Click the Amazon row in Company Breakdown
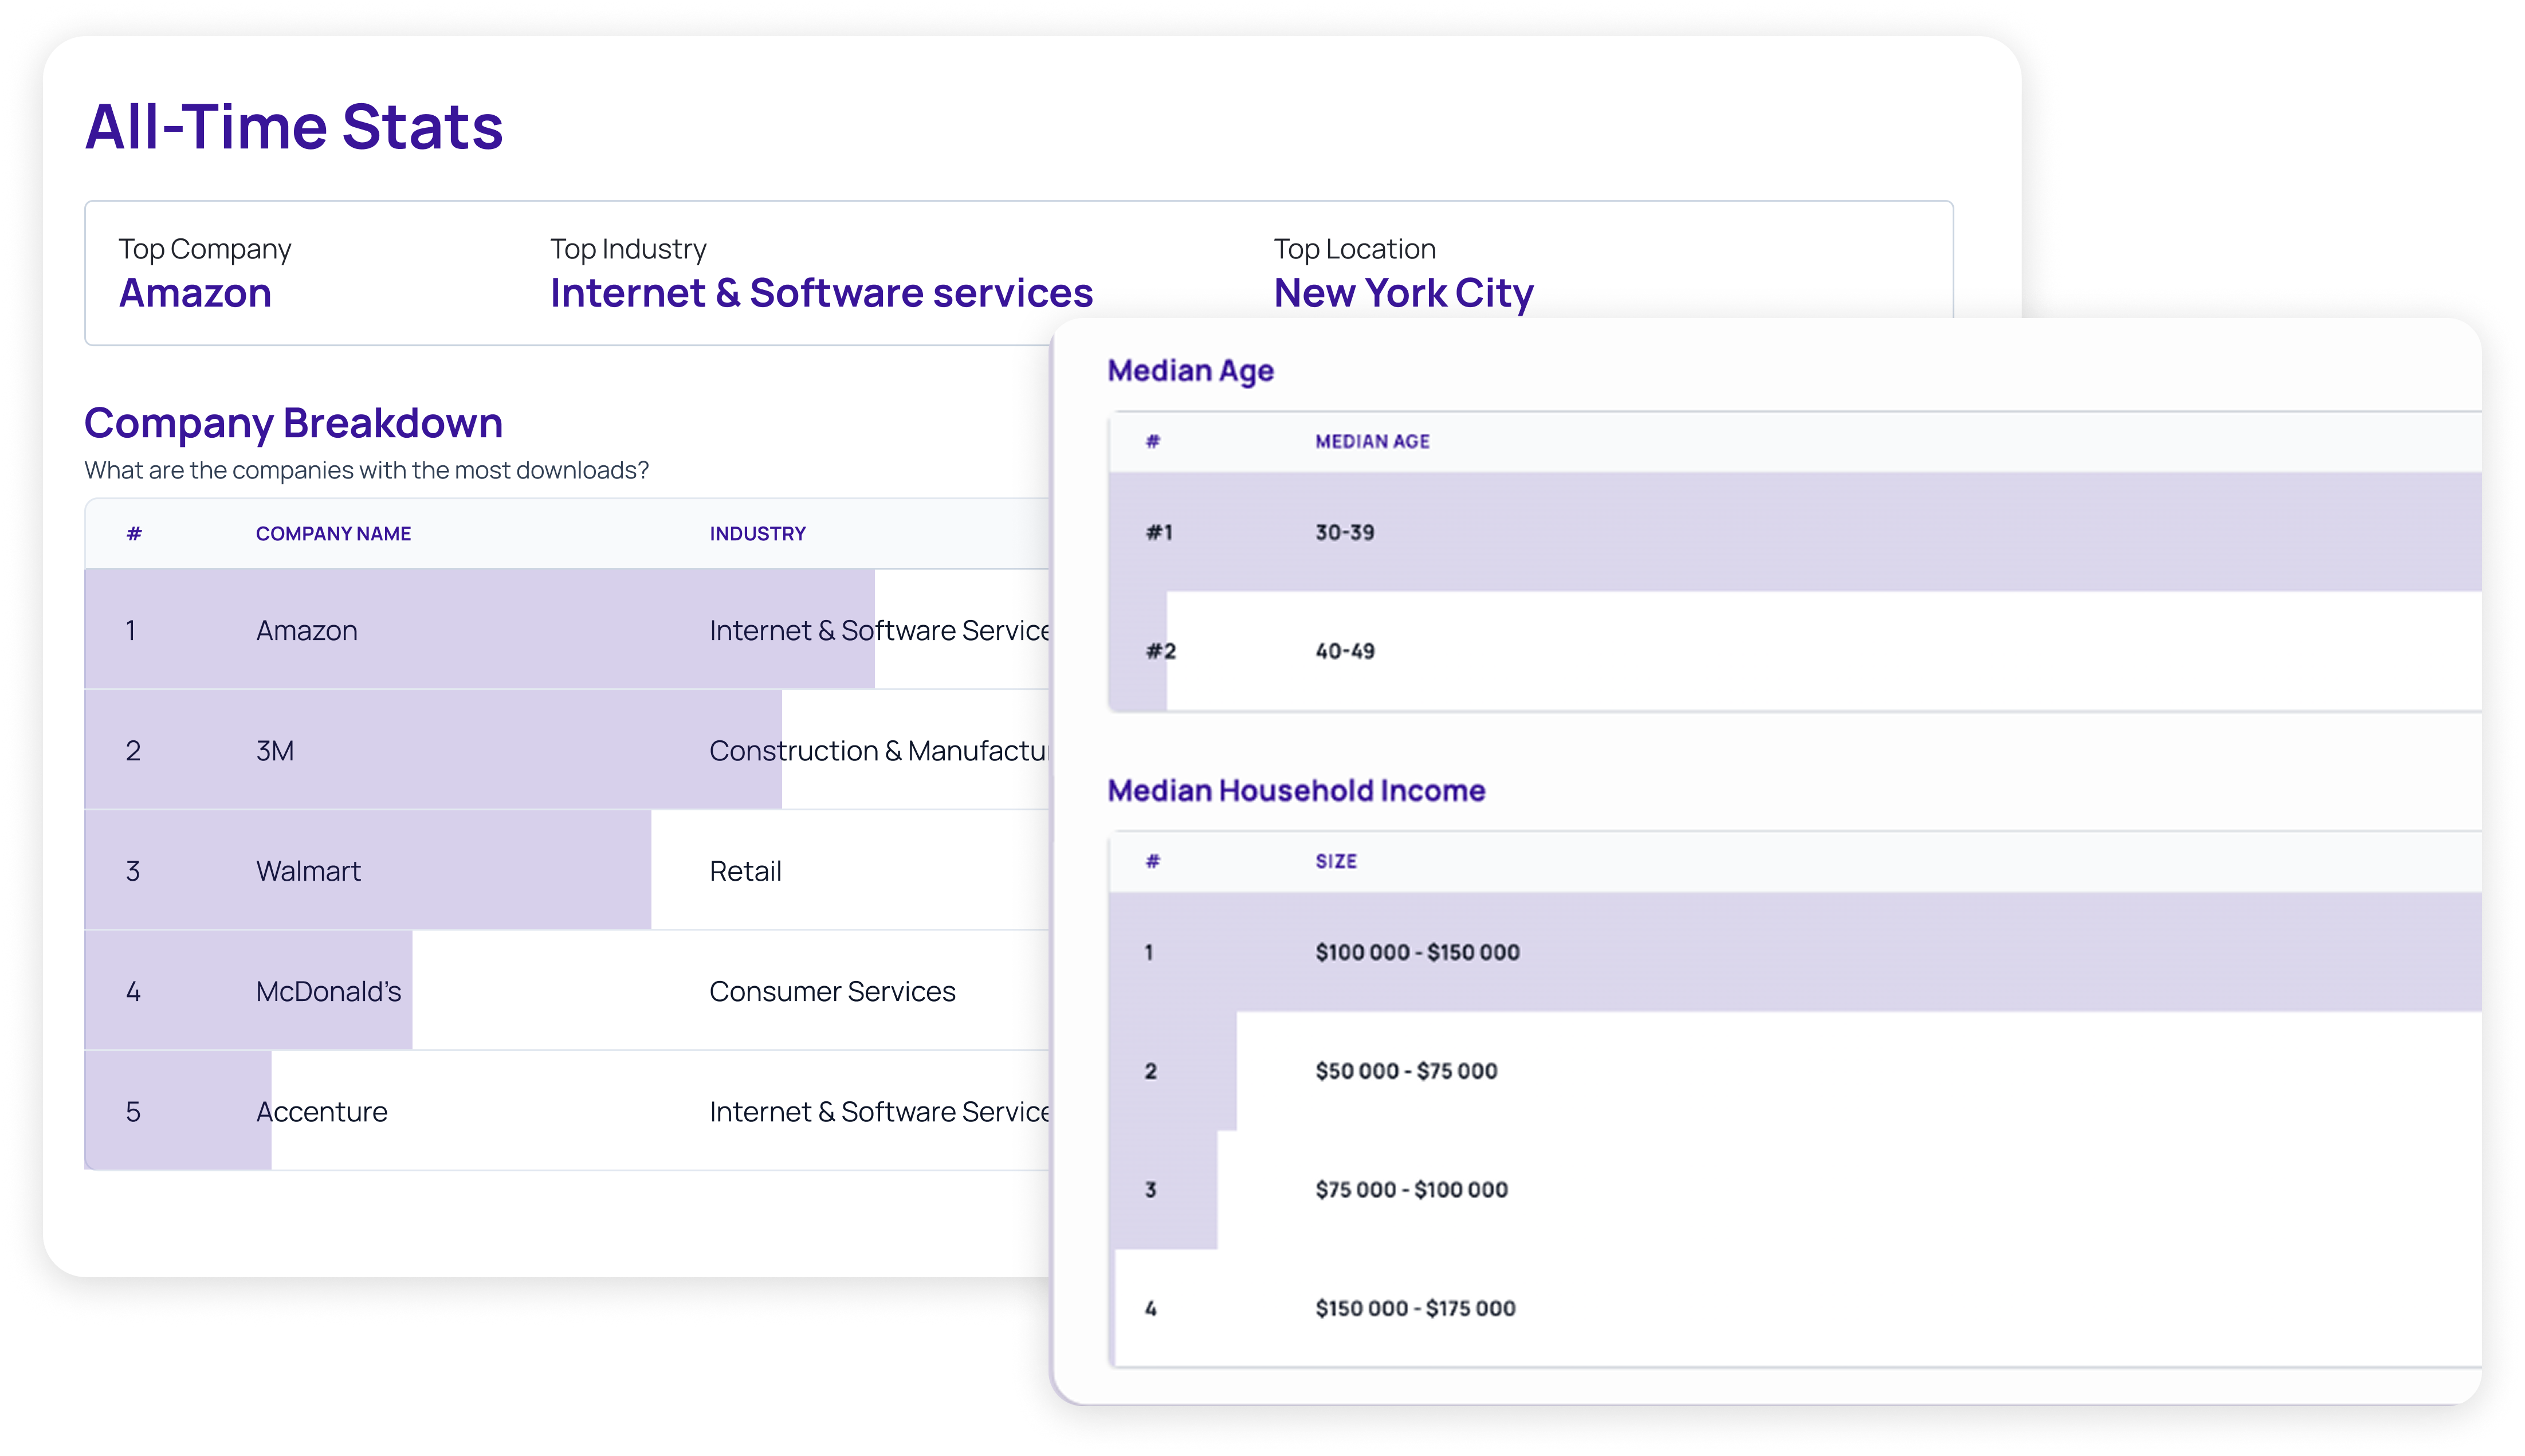 pos(306,630)
